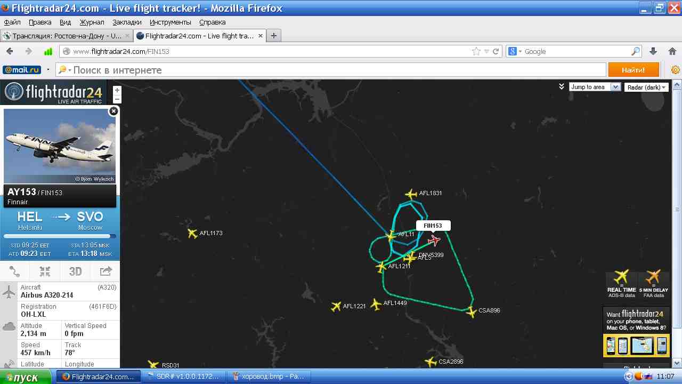682x384 pixels.
Task: Click the flight progress bar
Action: (60, 236)
